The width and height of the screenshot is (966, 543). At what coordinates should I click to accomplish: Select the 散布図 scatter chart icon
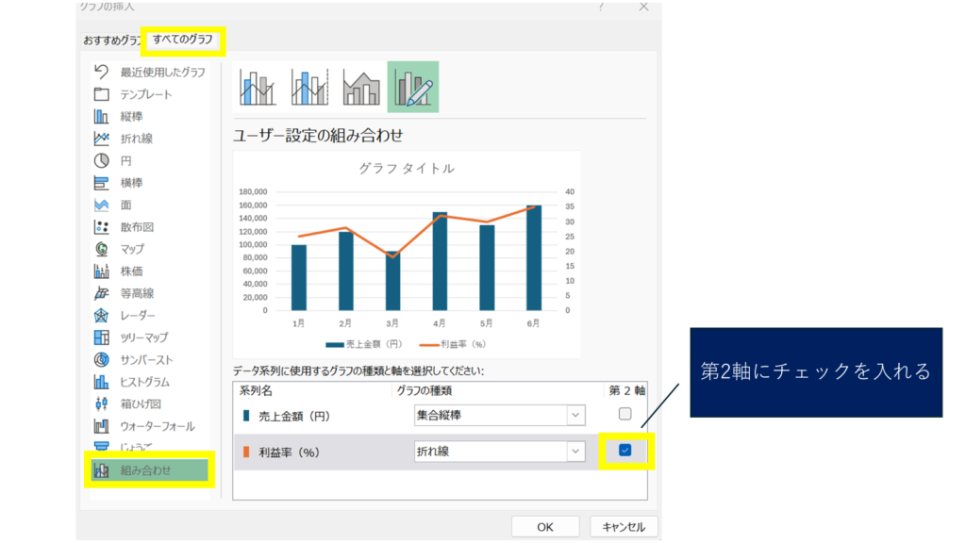(102, 227)
